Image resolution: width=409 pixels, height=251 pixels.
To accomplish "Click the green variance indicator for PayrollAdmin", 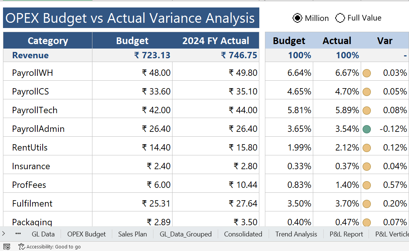I will (367, 129).
